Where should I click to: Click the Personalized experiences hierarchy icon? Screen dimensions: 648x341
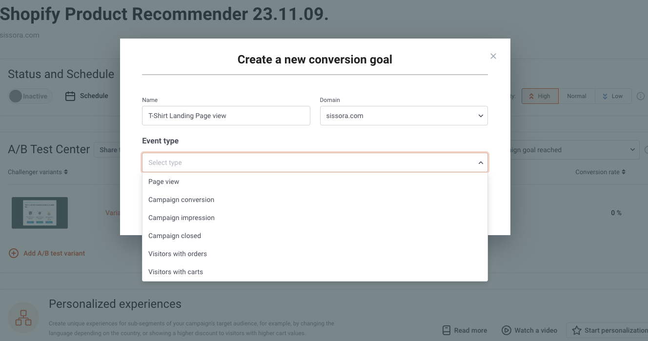(x=23, y=318)
